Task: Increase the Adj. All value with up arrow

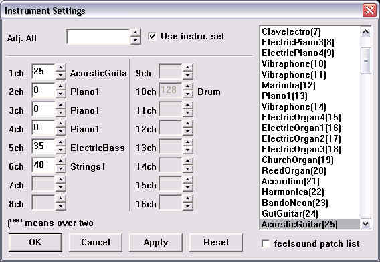Action: tap(135, 33)
